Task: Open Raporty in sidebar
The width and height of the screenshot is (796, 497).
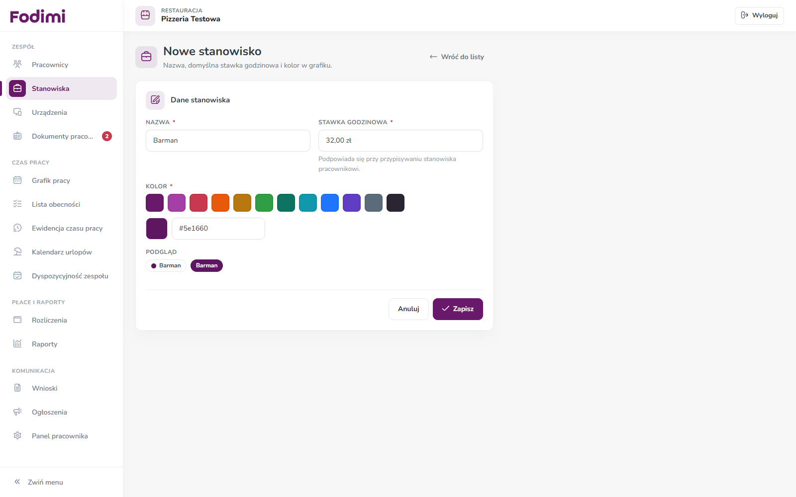Action: click(x=61, y=344)
